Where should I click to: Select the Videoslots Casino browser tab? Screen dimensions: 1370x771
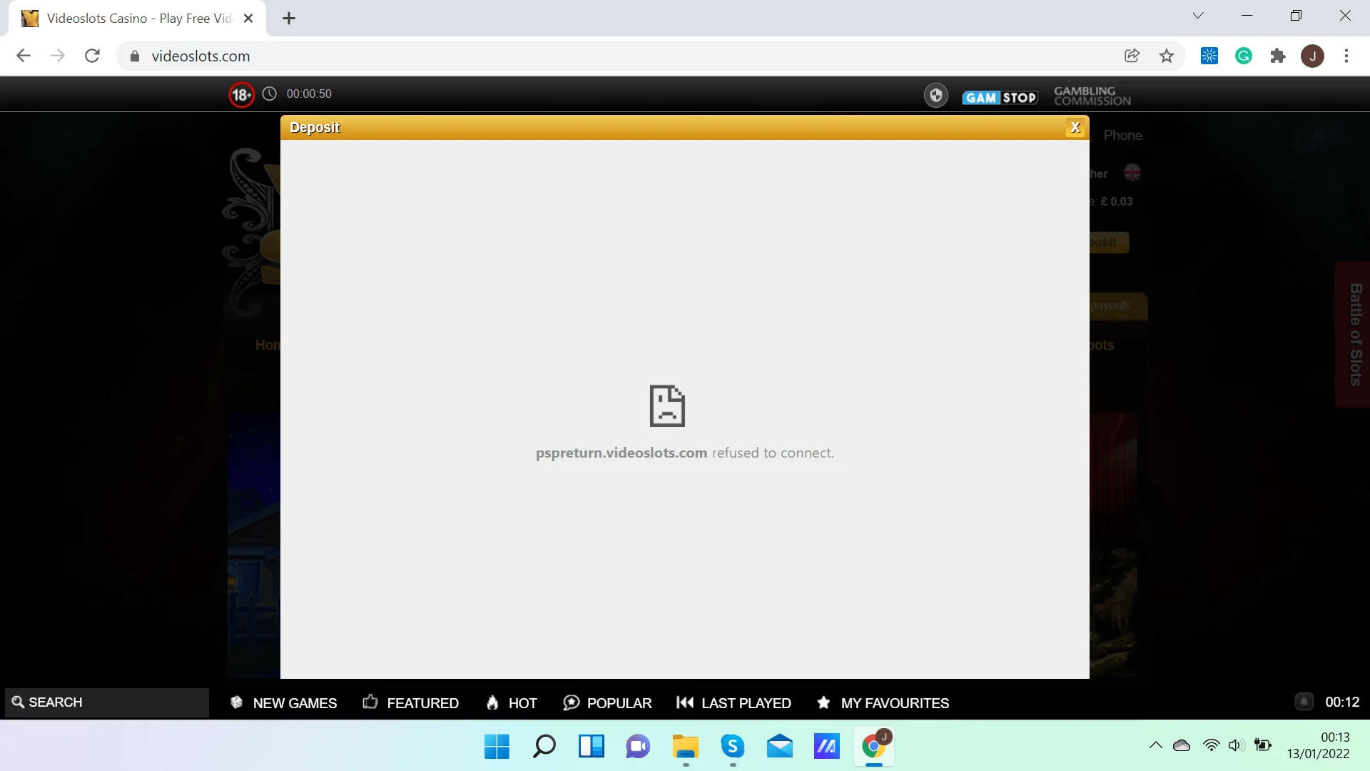tap(137, 19)
